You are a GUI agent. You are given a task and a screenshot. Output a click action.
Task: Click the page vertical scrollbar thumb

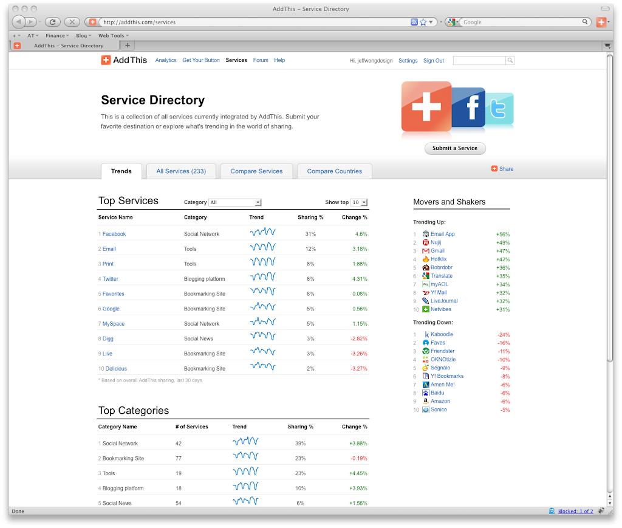[x=610, y=208]
